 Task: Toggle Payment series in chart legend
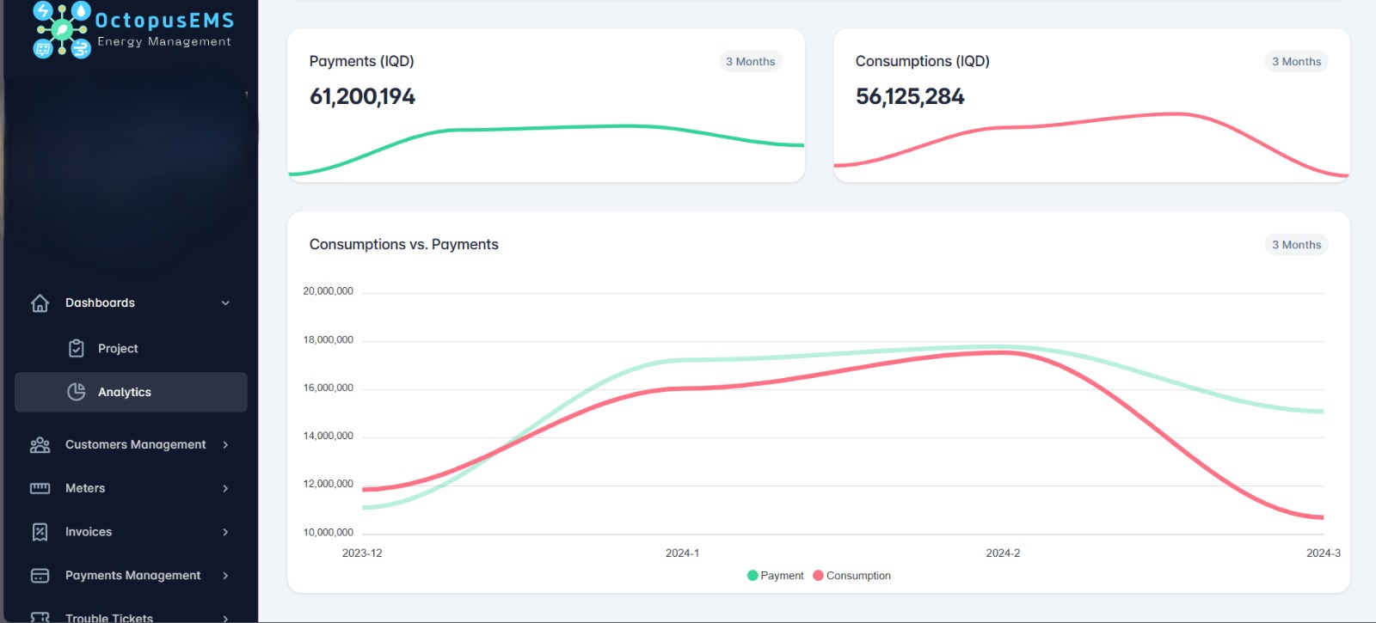pos(775,576)
